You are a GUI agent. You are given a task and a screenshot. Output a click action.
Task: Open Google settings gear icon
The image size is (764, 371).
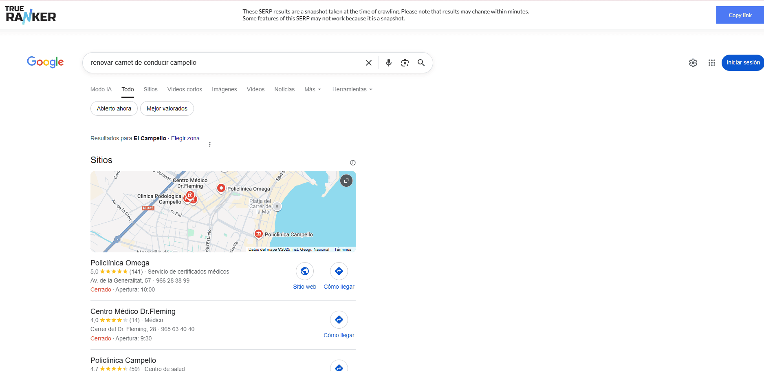tap(693, 63)
